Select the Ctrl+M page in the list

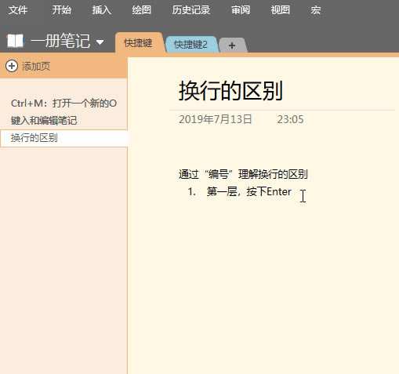coord(63,103)
